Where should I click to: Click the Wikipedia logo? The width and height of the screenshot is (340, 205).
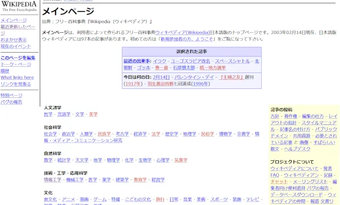[x=19, y=6]
